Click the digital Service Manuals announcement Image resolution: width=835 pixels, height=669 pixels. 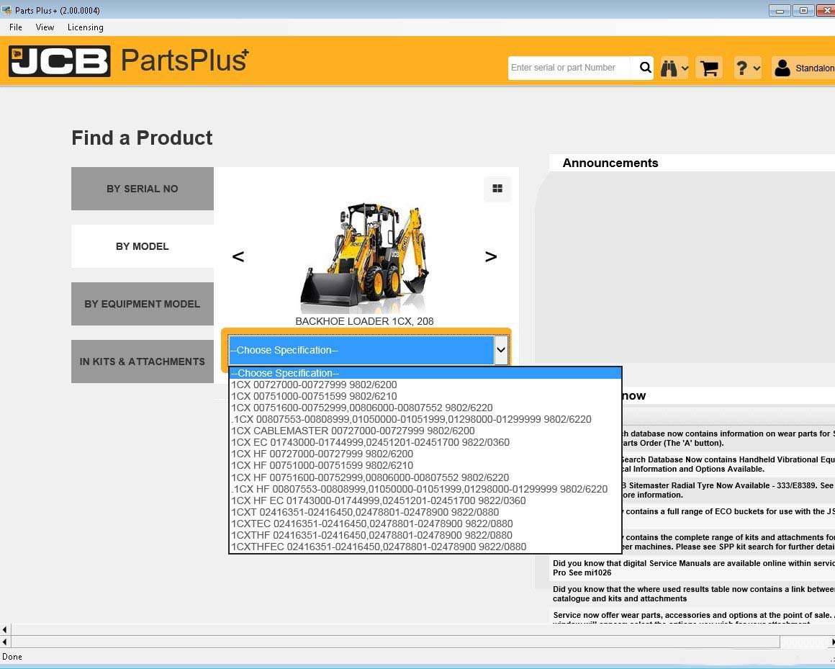(693, 567)
